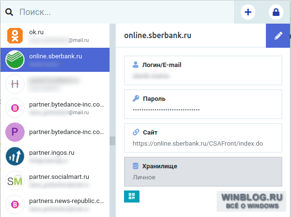The image size is (291, 217).
Task: Select the partners.news-republic.c... entry
Action: tap(55, 204)
